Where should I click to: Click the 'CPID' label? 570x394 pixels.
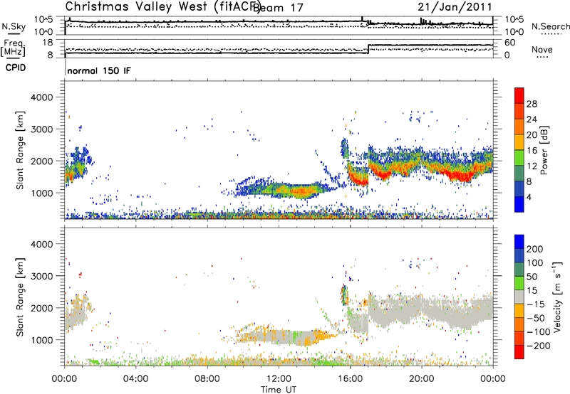point(16,68)
